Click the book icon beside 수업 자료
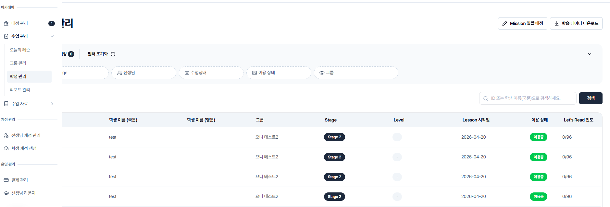Viewport: 610px width, 207px height. [6, 104]
